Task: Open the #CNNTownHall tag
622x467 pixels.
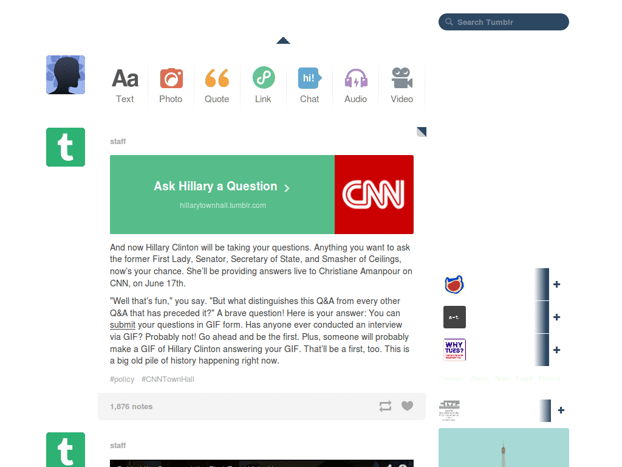Action: click(168, 379)
